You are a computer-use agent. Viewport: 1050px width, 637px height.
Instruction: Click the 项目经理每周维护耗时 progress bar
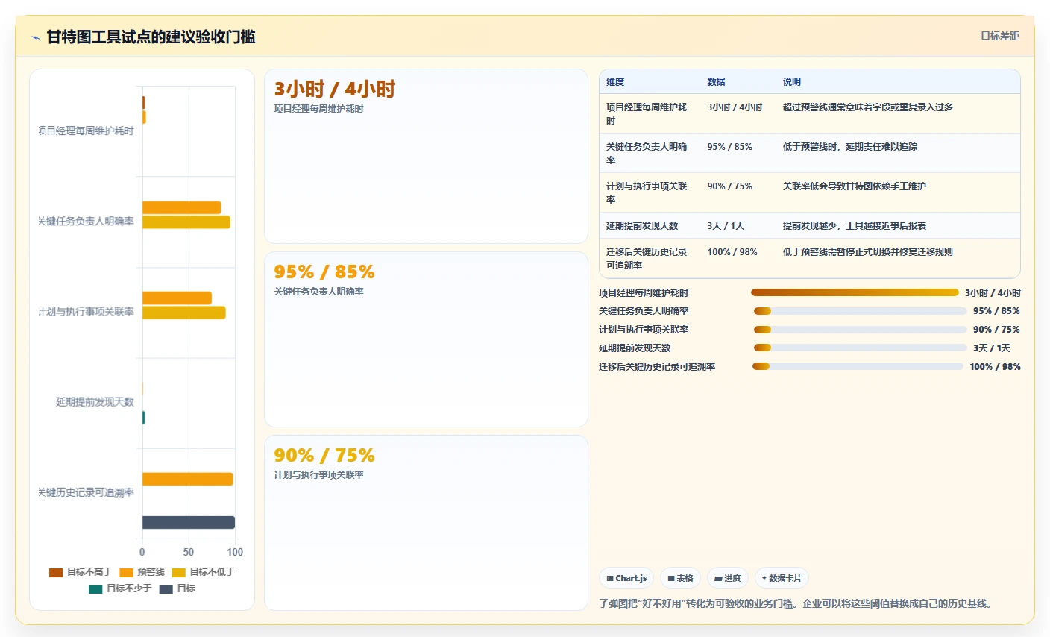click(x=855, y=292)
